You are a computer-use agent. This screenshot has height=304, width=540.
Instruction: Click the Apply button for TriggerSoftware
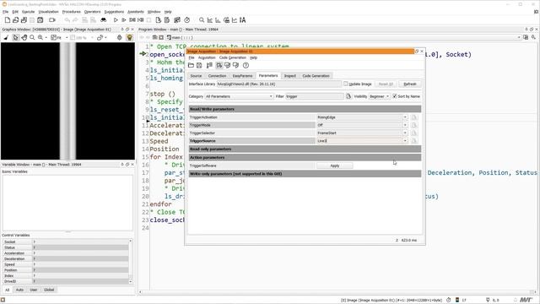click(334, 166)
